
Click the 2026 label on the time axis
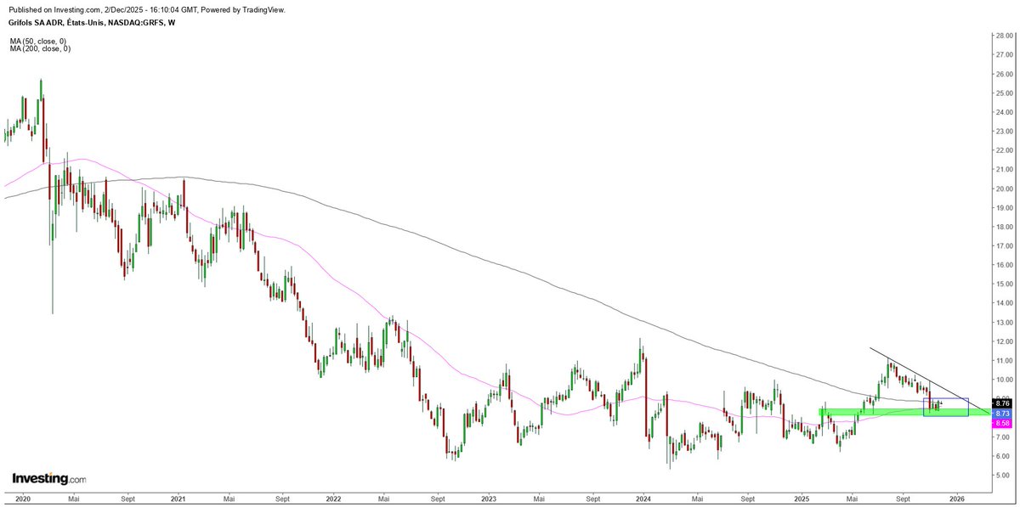coord(959,499)
